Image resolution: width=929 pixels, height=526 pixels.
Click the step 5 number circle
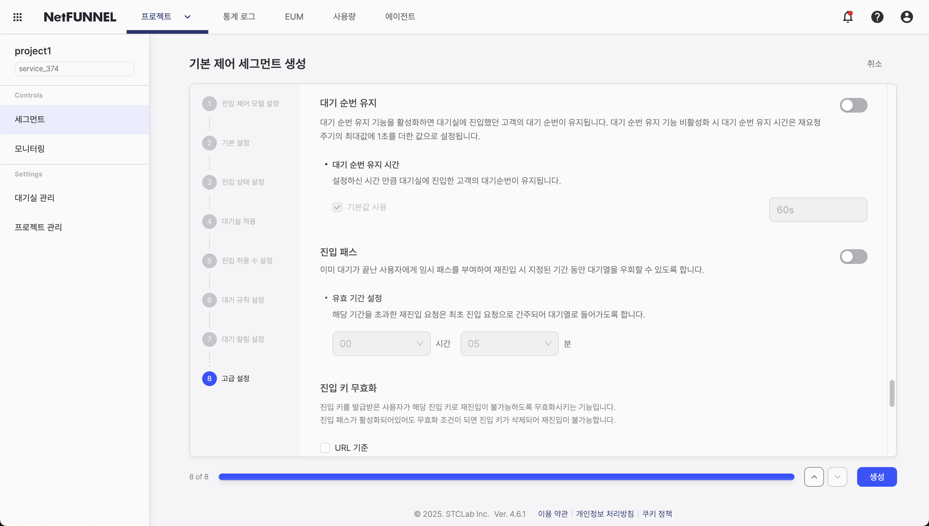click(x=210, y=261)
